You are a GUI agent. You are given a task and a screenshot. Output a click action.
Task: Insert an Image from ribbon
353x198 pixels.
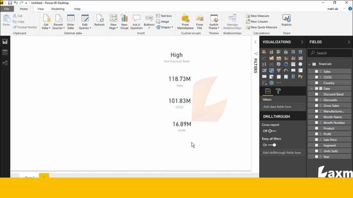click(163, 21)
